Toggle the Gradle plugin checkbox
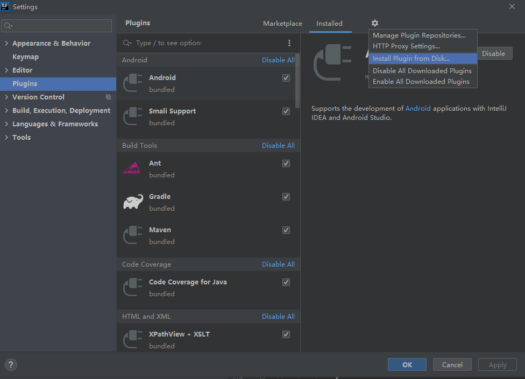 coord(286,197)
